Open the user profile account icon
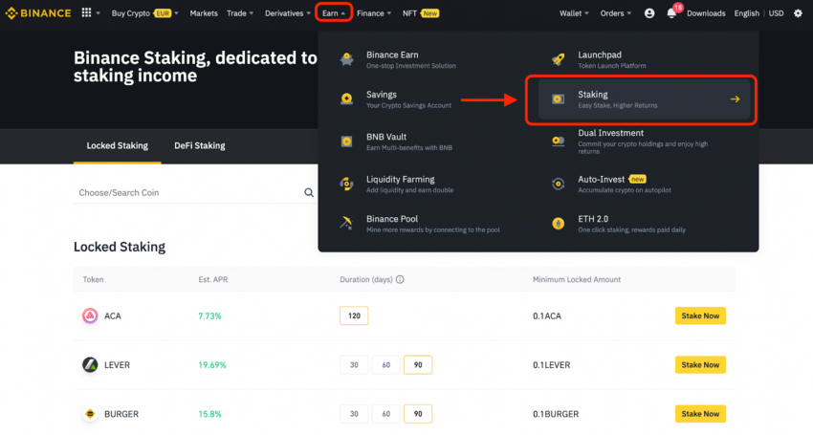Image resolution: width=813 pixels, height=435 pixels. 649,13
